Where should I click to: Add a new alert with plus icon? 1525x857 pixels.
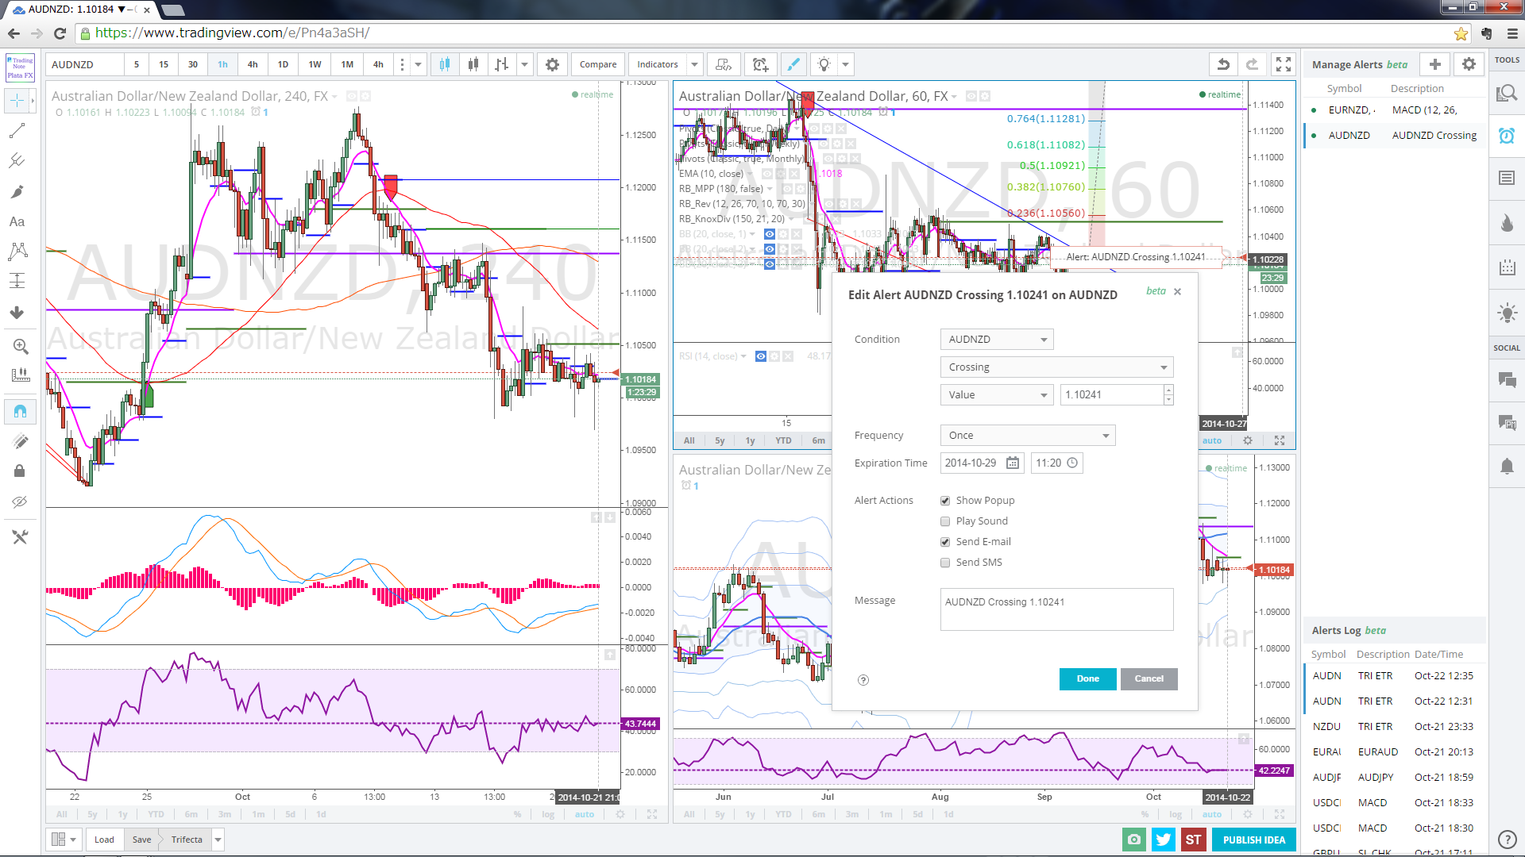(x=1434, y=64)
